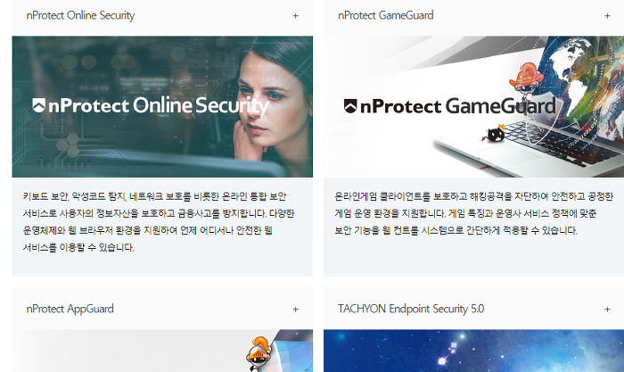Click the shield logo in GameGuard banner

tap(350, 106)
